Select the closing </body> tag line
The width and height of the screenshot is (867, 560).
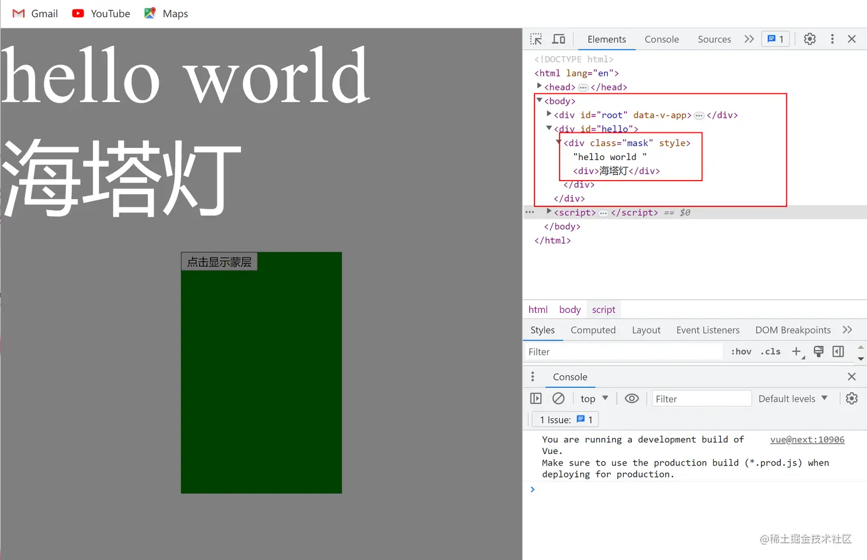563,226
